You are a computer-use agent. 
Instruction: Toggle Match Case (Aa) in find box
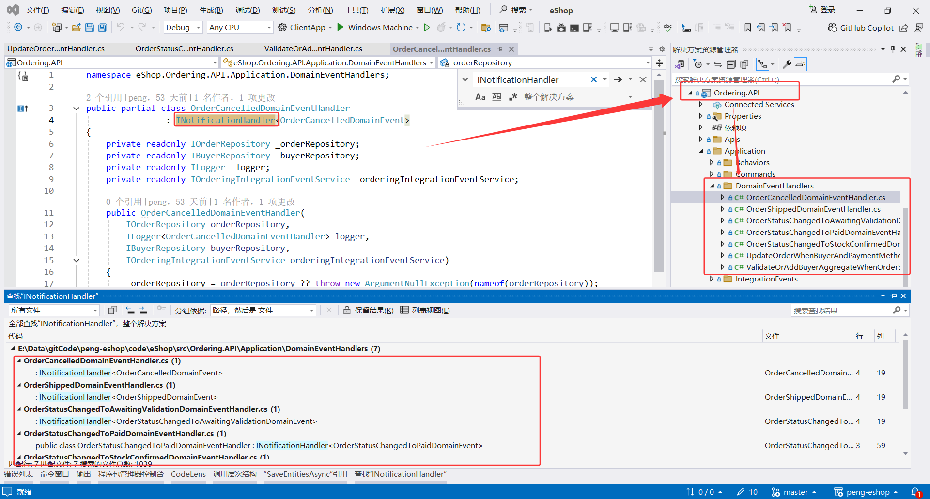(x=480, y=97)
